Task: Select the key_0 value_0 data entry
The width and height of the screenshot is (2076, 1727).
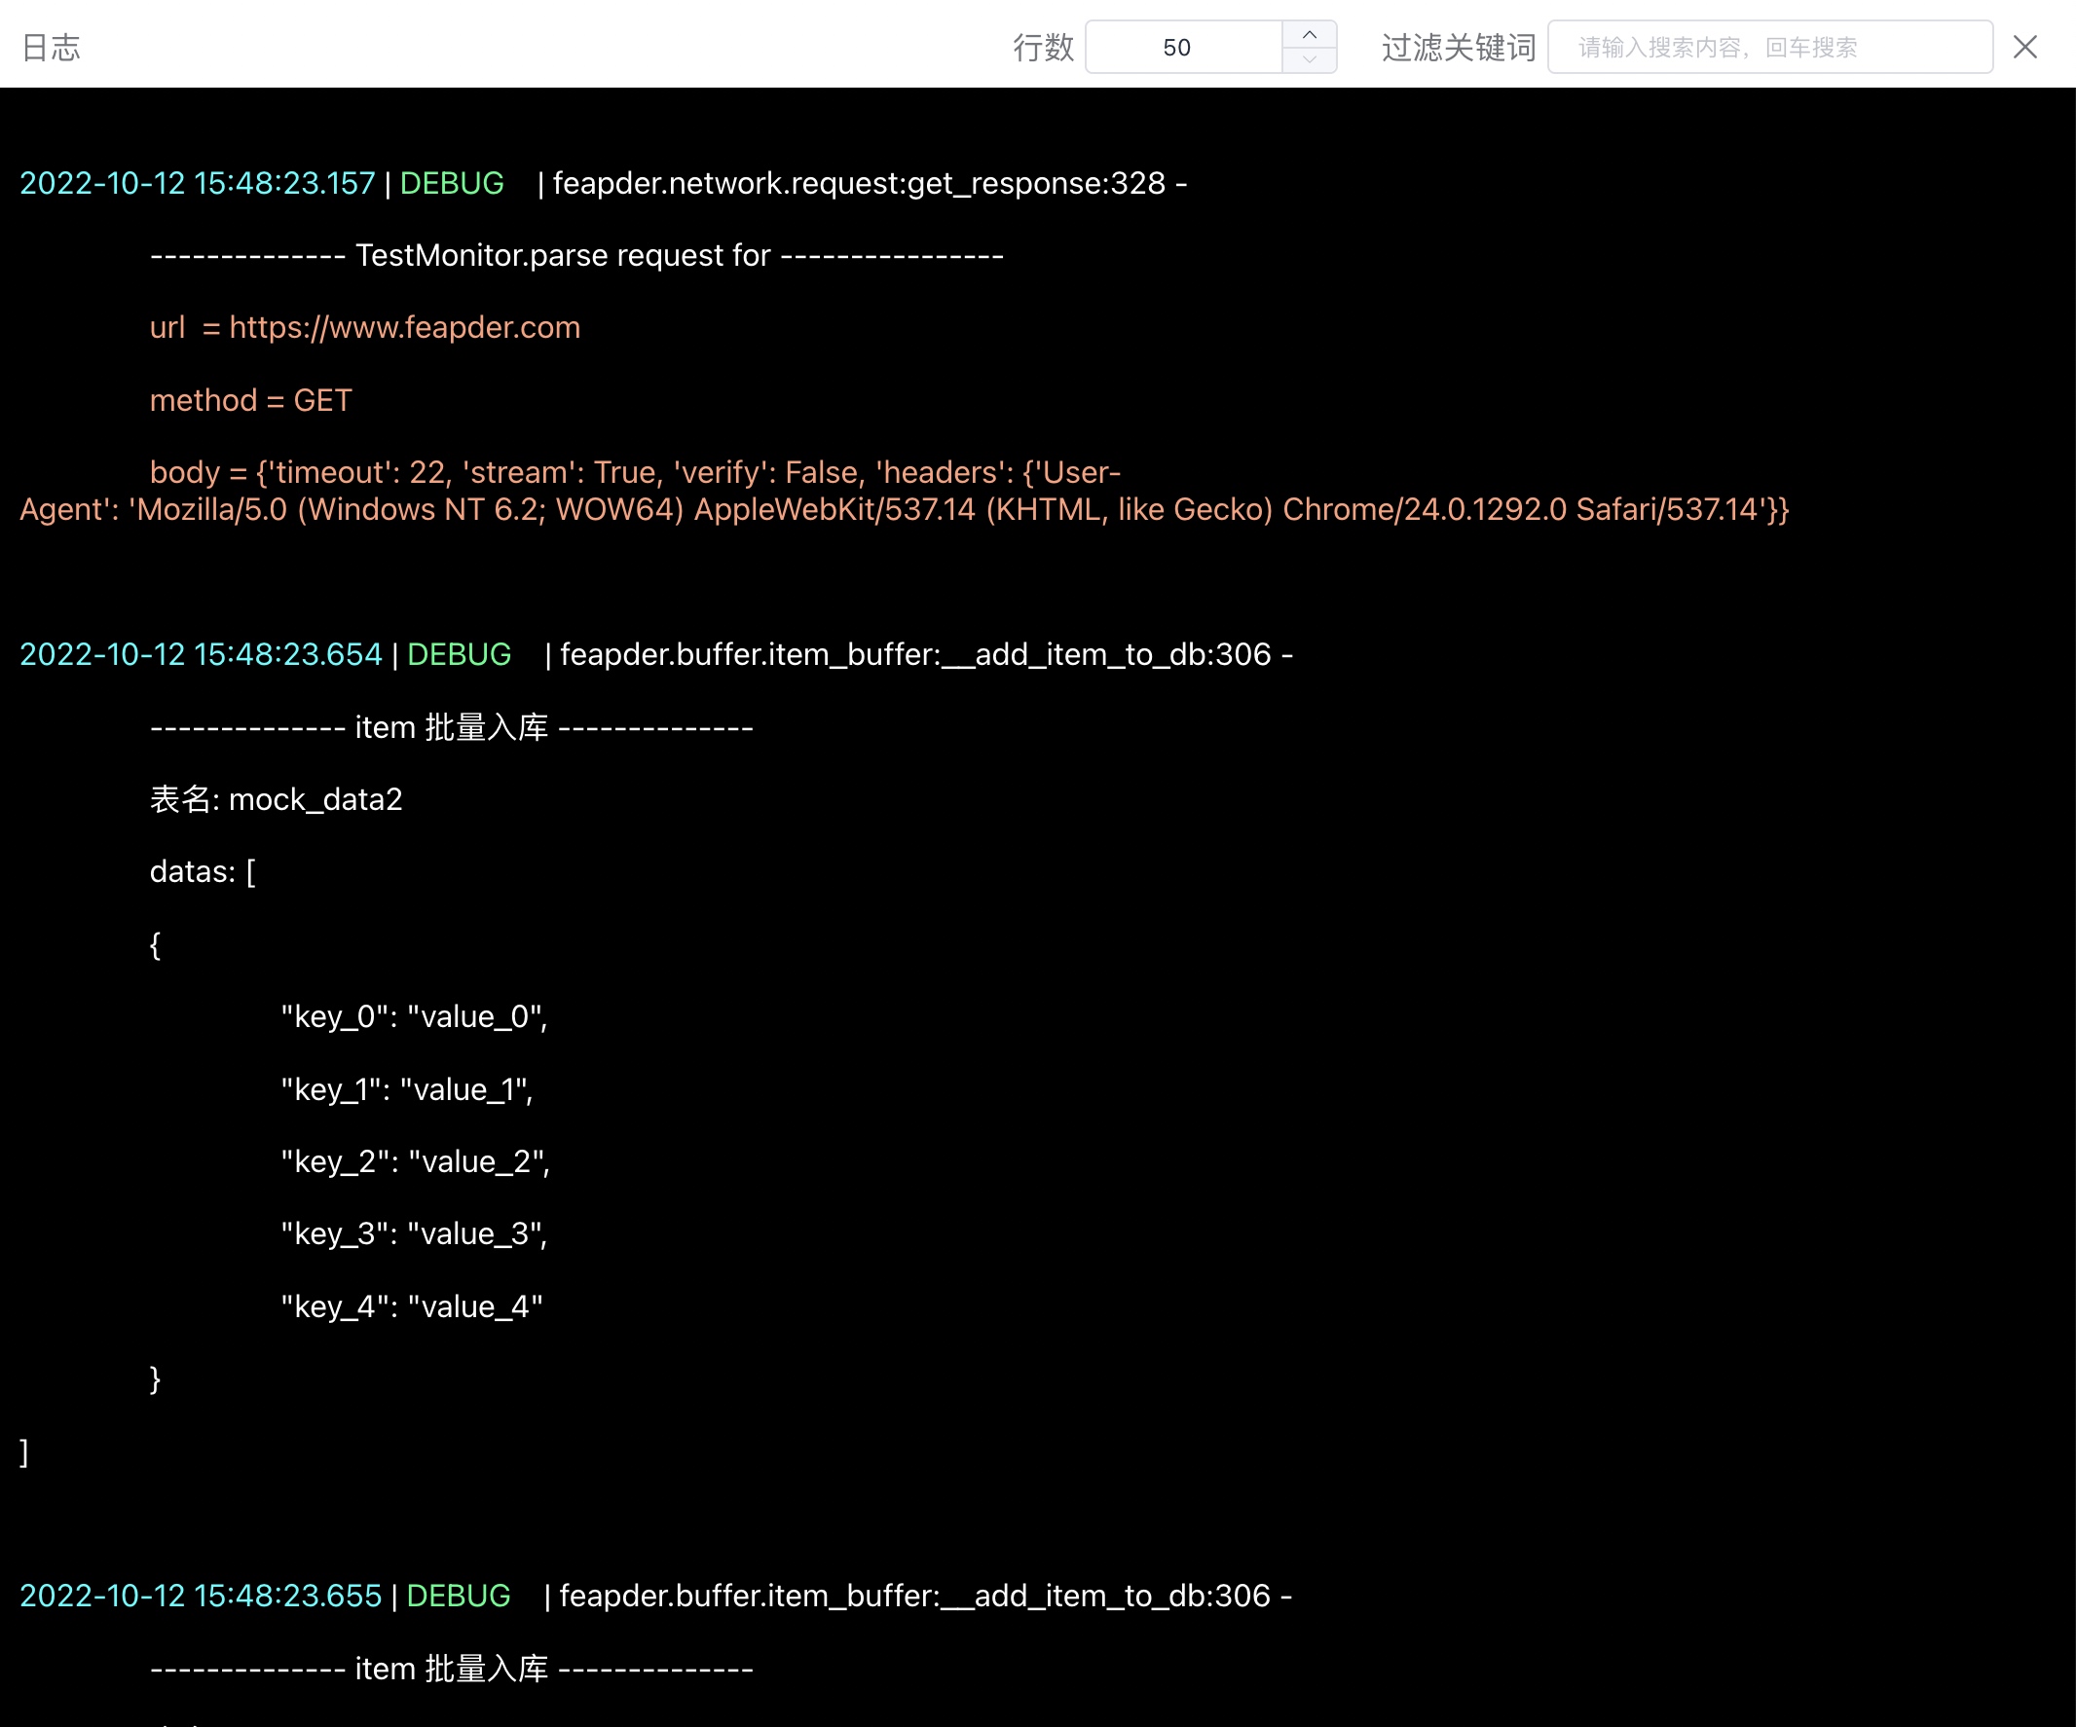Action: pyautogui.click(x=413, y=1016)
